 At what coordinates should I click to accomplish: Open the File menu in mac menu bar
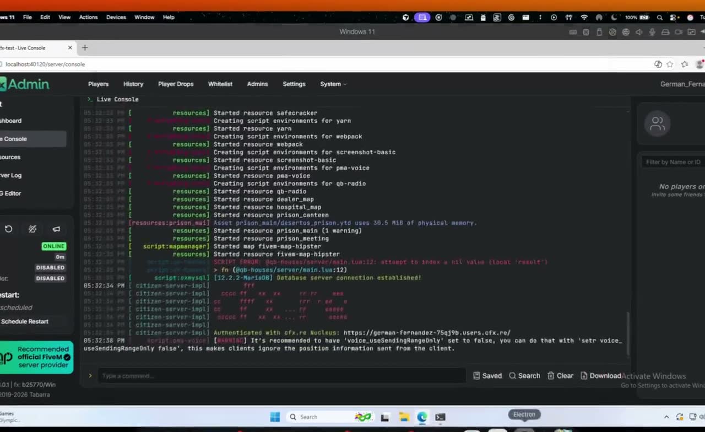(27, 17)
